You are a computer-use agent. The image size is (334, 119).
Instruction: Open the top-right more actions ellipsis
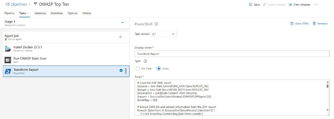316,5
